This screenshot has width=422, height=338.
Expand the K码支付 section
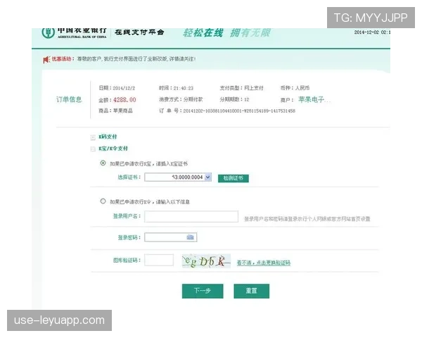coord(93,138)
